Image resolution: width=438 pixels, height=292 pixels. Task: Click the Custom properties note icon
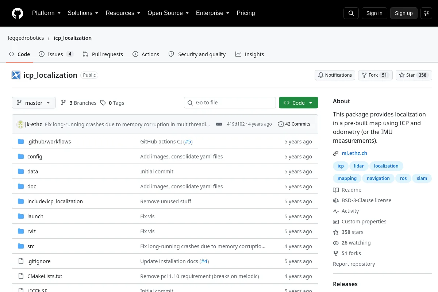pos(336,222)
